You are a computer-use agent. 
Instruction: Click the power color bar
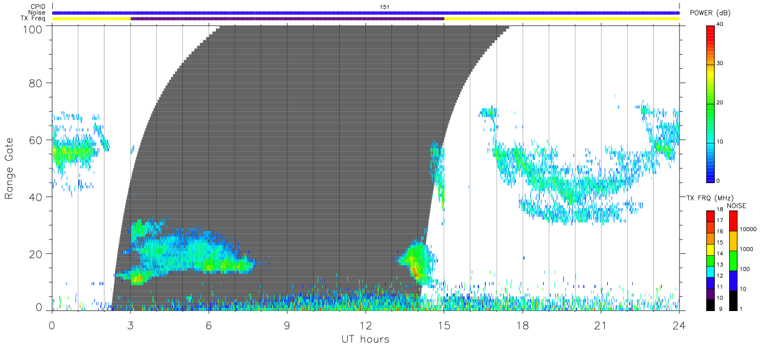coord(711,103)
